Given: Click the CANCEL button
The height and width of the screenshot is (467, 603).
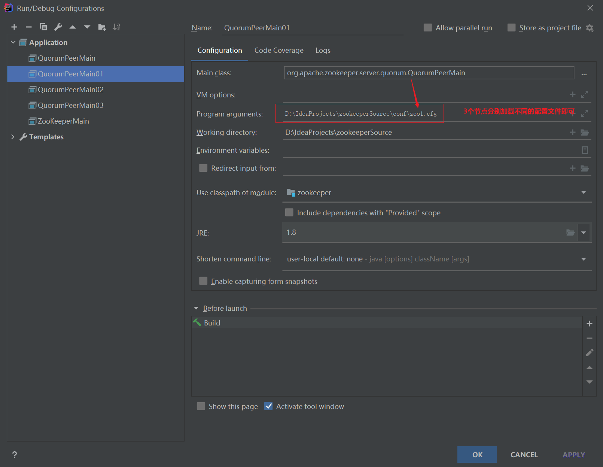Looking at the screenshot, I should click(524, 454).
